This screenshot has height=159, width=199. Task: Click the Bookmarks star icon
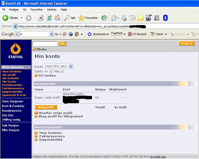coord(89,34)
